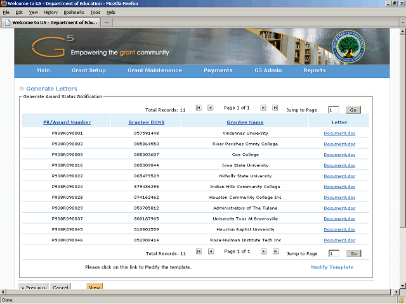406x304 pixels.
Task: Open the History menu
Action: (x=51, y=13)
